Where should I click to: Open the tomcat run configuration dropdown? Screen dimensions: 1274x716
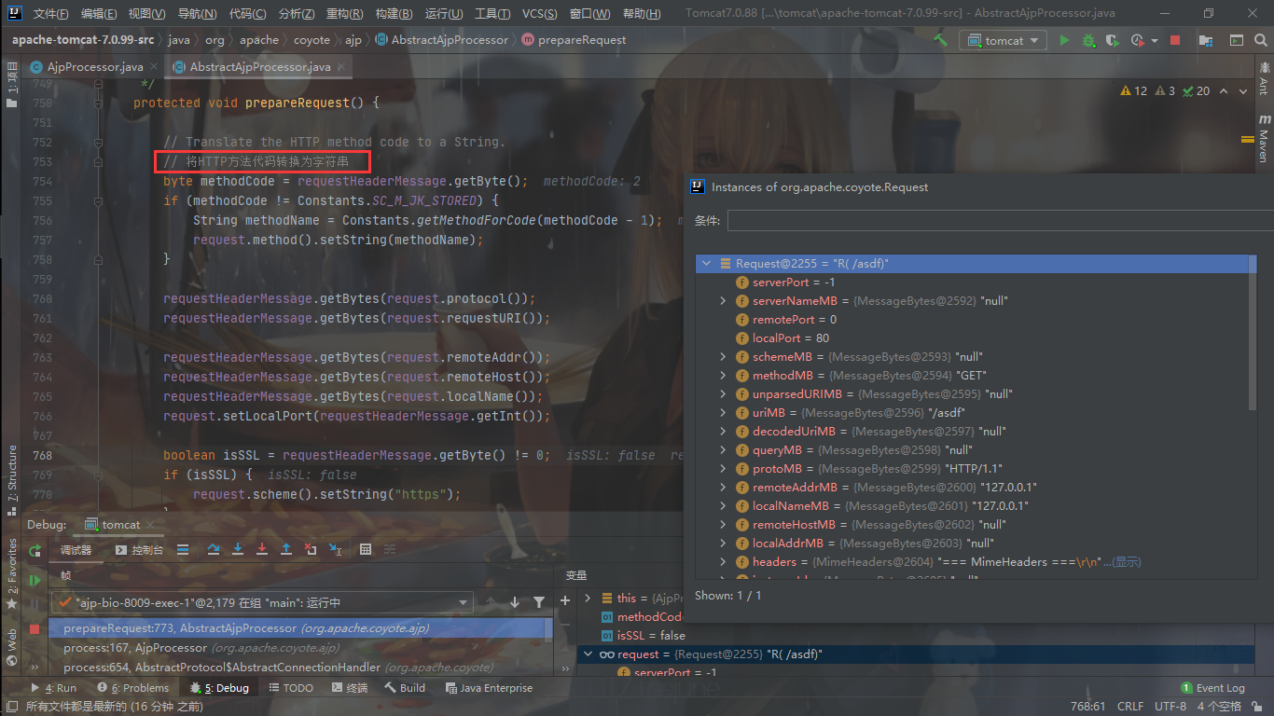click(x=1004, y=40)
